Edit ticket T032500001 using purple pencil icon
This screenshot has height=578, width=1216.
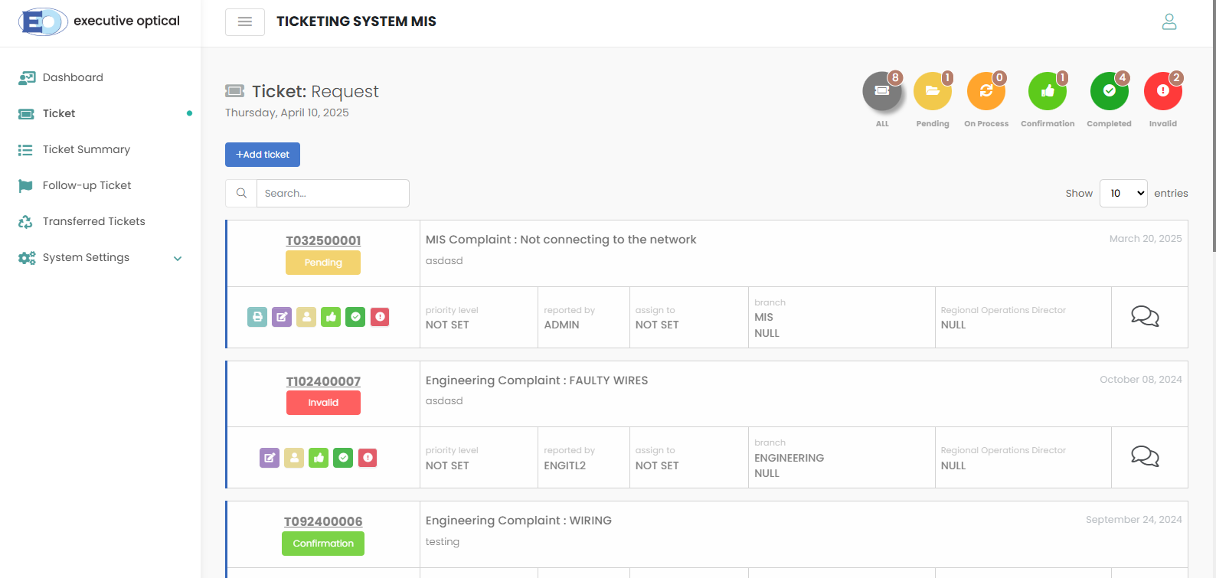point(282,317)
